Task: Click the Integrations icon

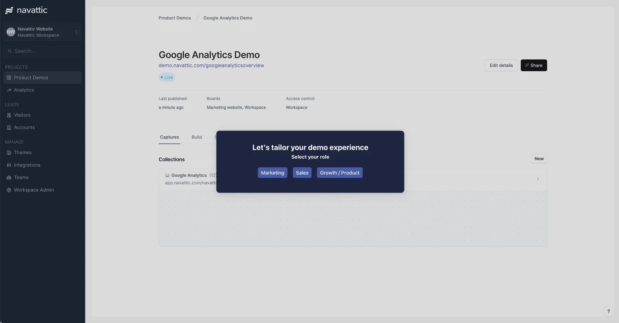Action: [x=9, y=165]
